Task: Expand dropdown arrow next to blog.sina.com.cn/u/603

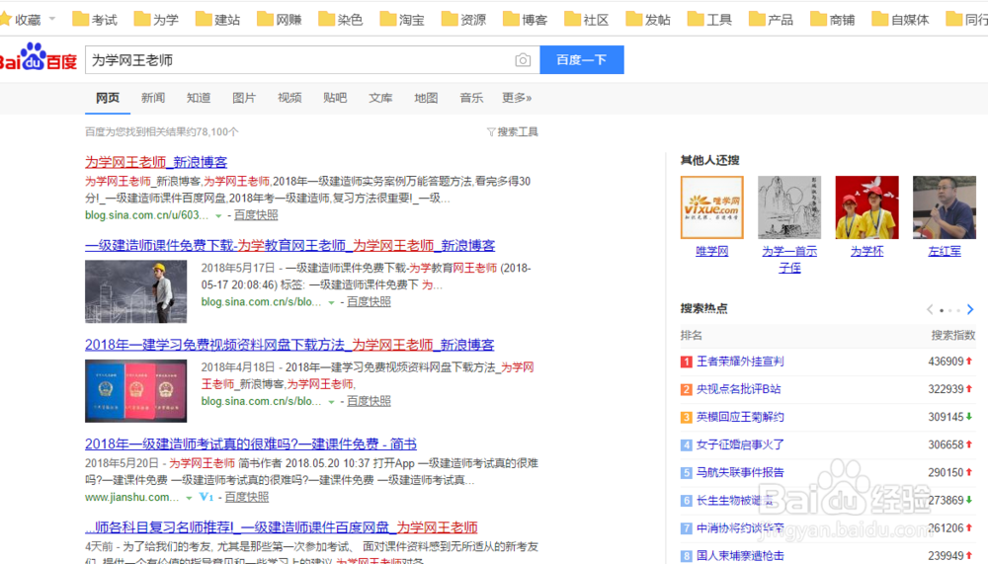Action: [x=218, y=215]
